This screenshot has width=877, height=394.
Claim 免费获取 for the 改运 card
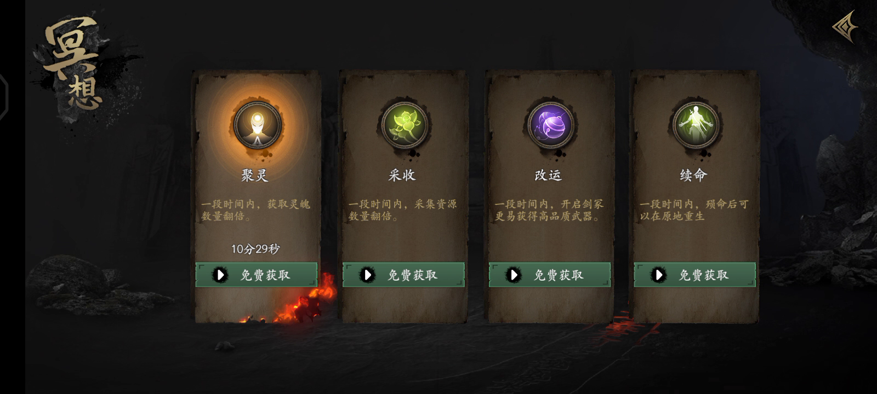coord(550,275)
